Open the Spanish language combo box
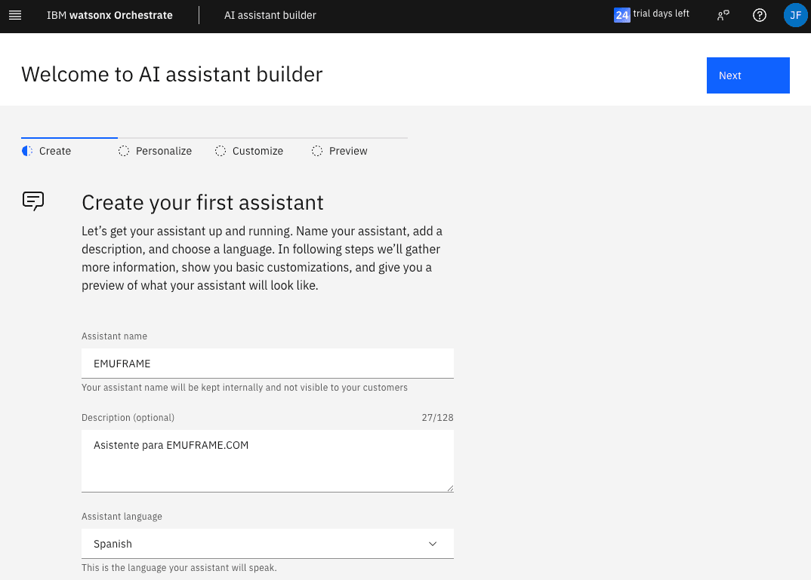 (257, 544)
